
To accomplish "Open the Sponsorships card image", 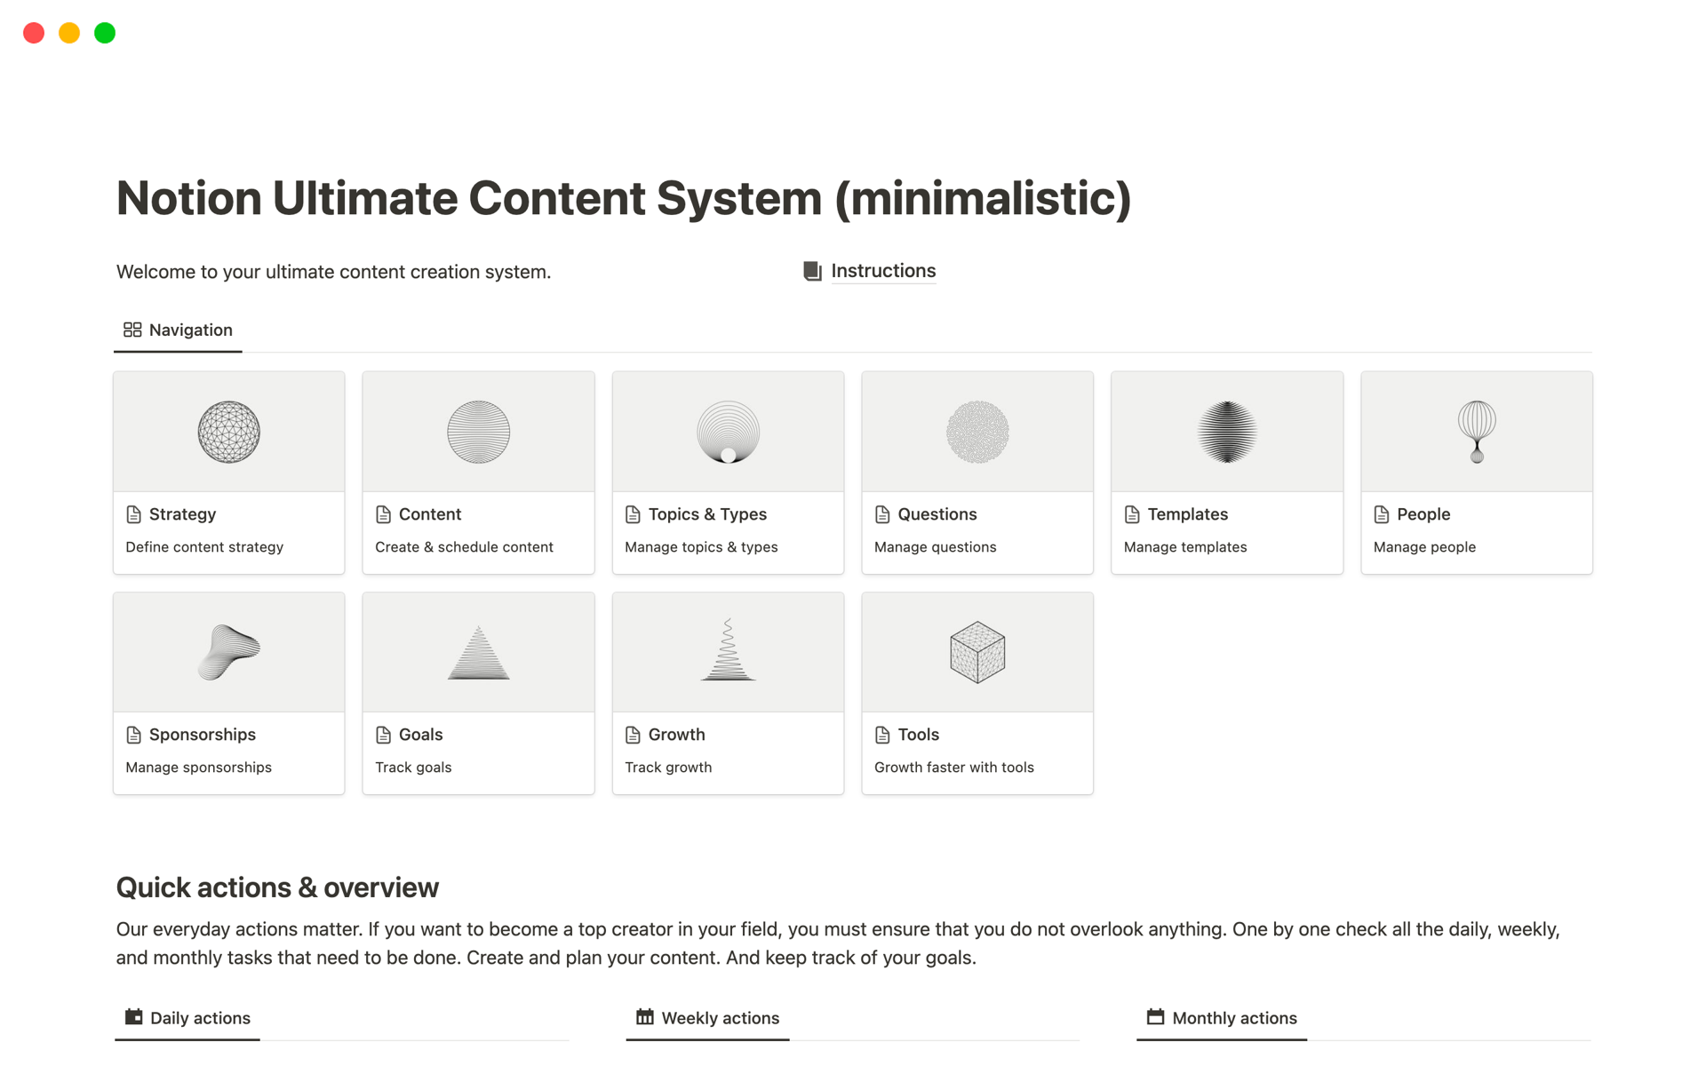I will [x=228, y=653].
